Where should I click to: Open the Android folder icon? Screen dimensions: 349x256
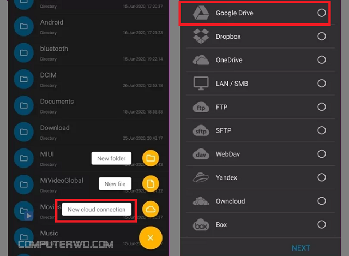click(x=23, y=26)
